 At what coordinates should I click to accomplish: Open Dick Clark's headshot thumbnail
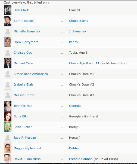point(8,10)
